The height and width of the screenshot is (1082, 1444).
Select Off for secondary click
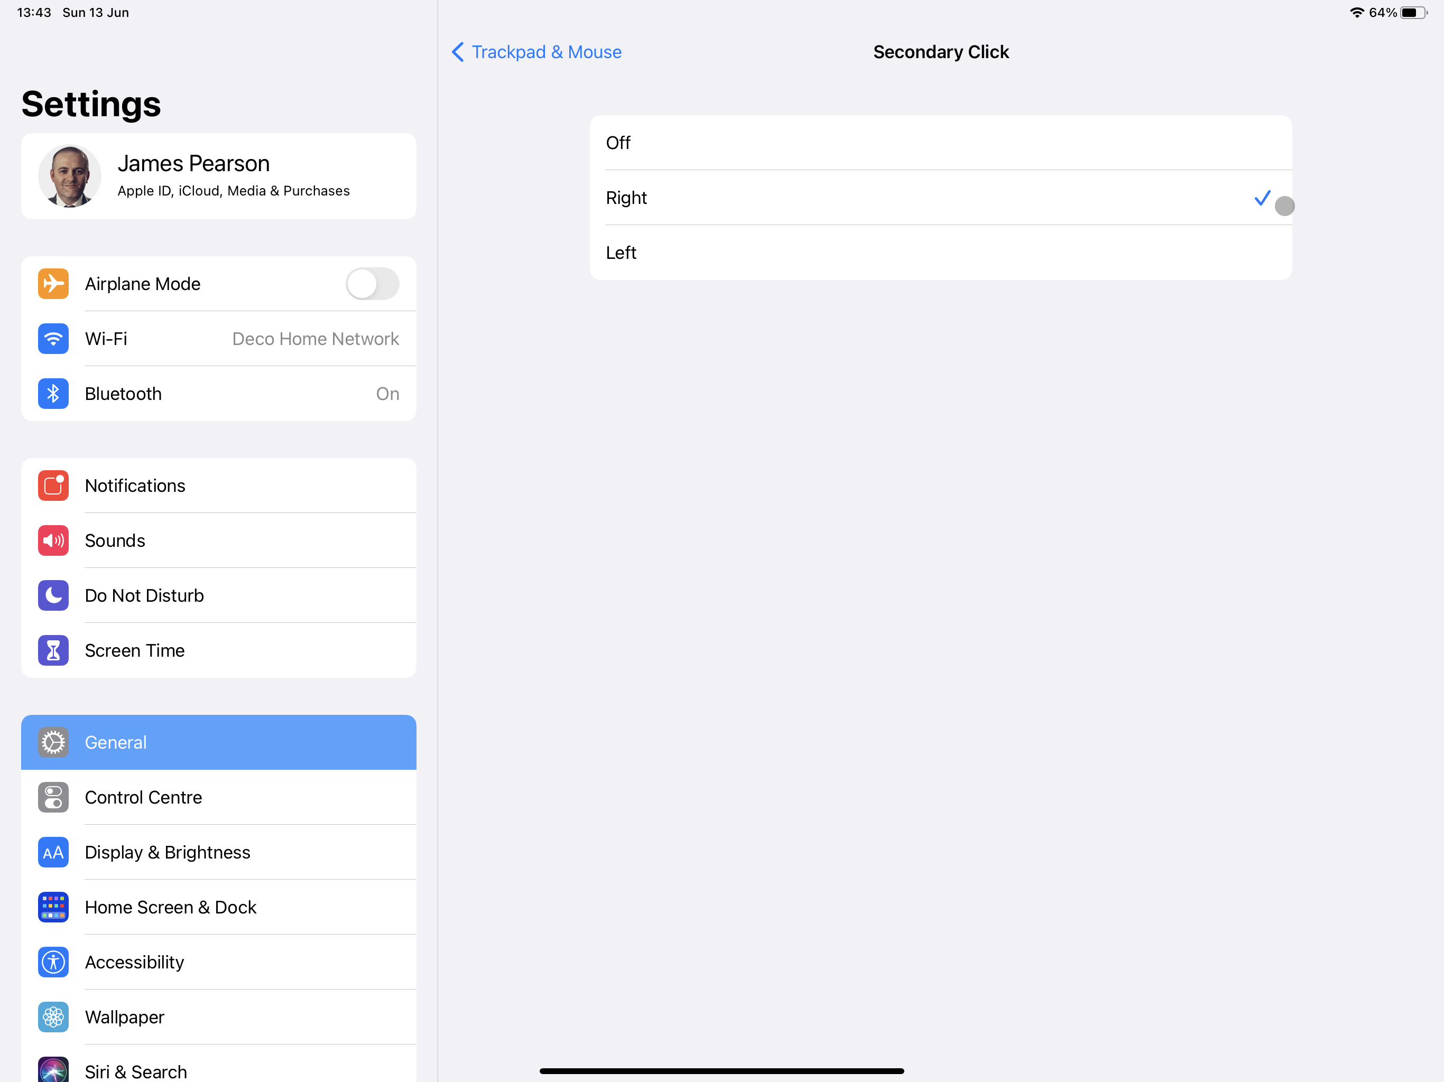point(941,143)
